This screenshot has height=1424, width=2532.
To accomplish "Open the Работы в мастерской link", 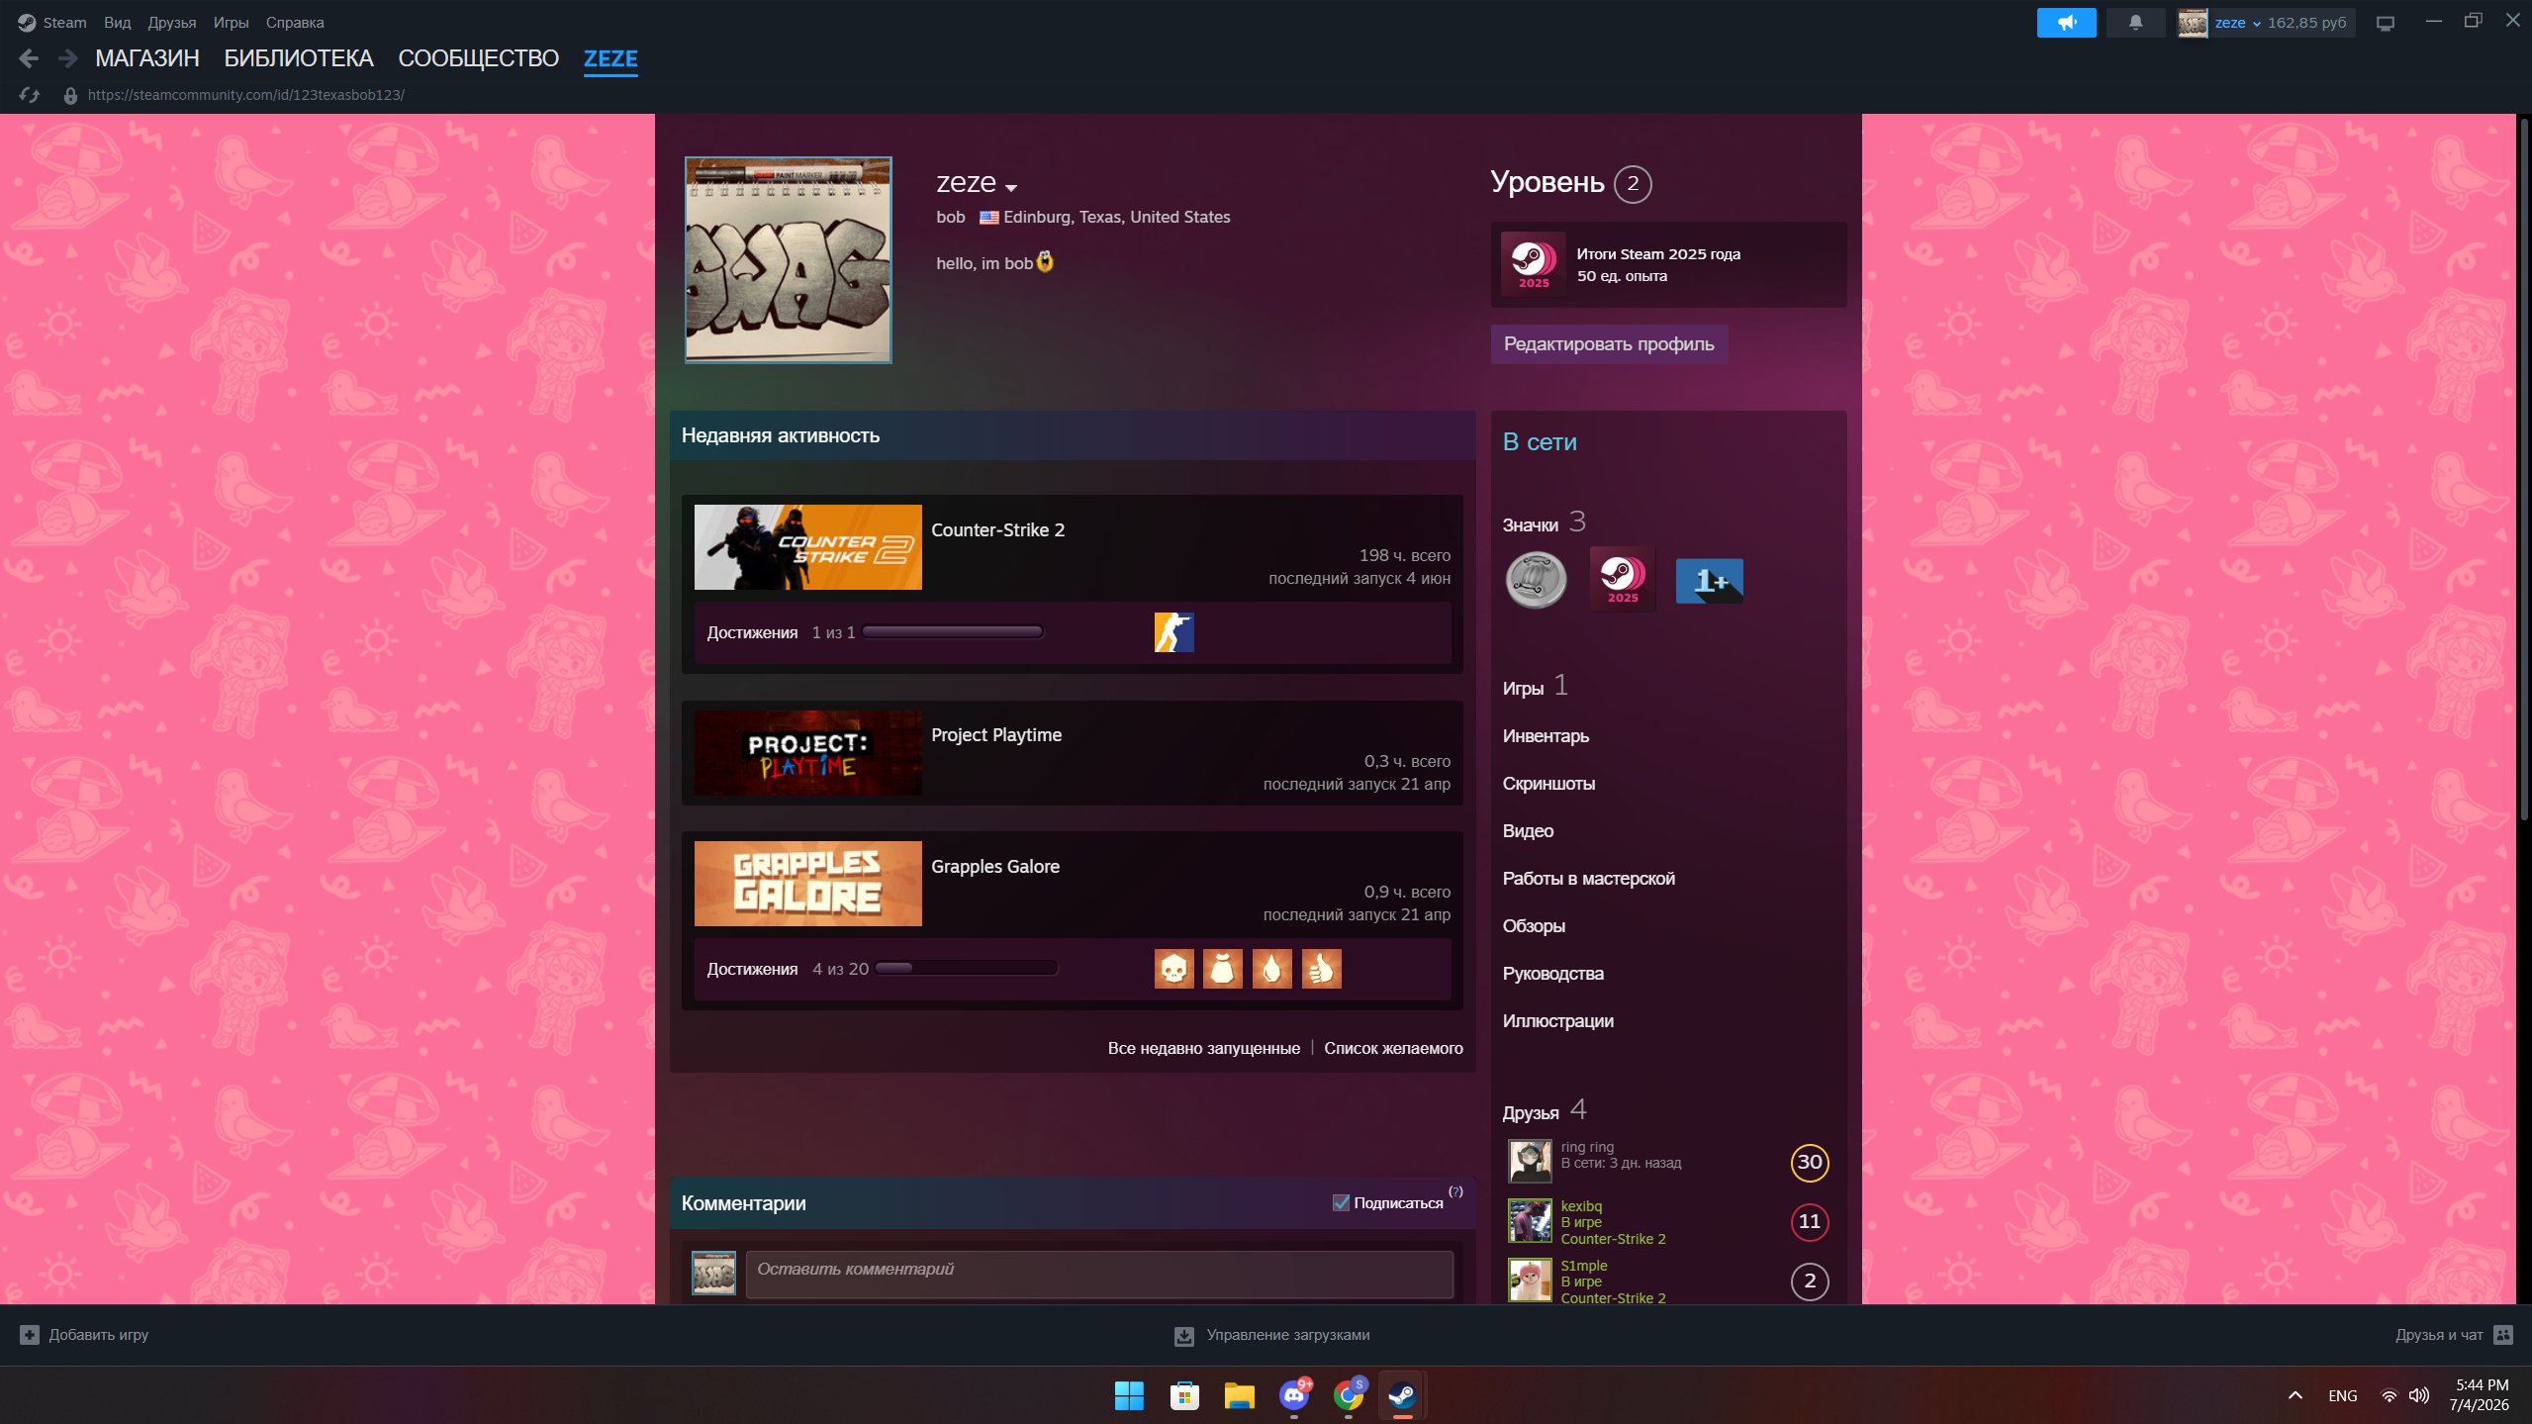I will pos(1588,879).
